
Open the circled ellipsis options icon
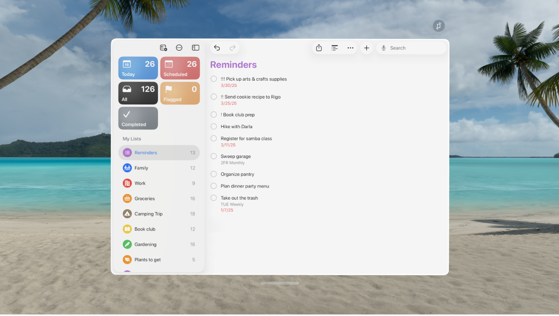179,47
